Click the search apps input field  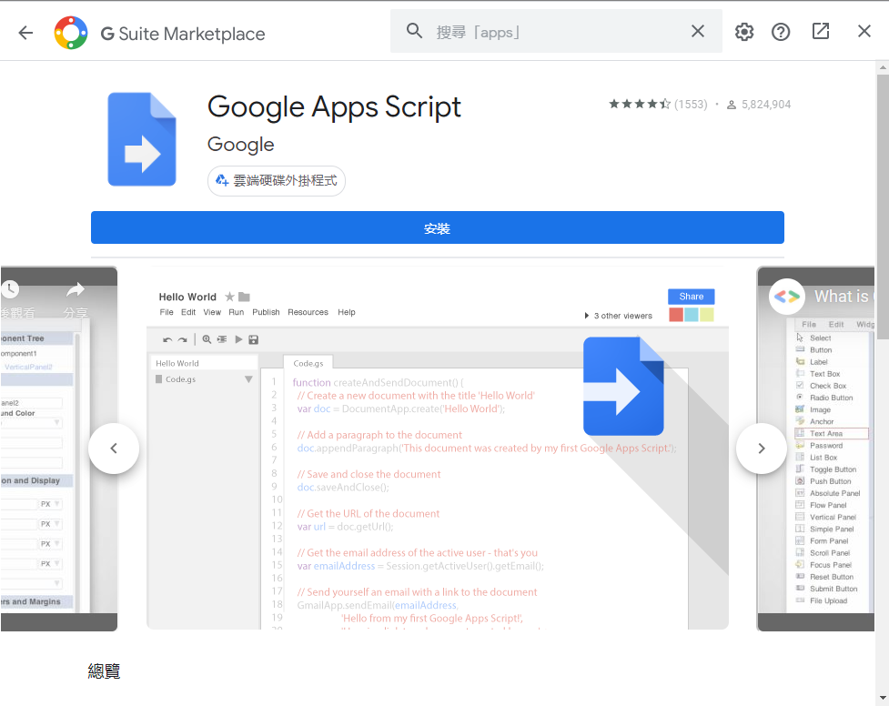[557, 33]
